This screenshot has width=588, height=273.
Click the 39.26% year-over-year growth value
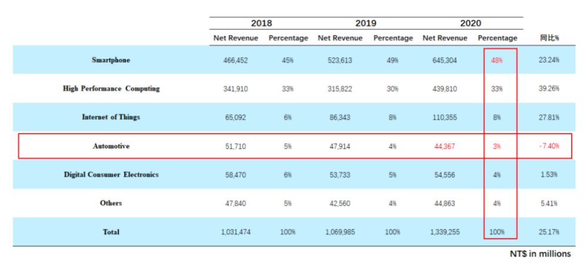coord(549,89)
